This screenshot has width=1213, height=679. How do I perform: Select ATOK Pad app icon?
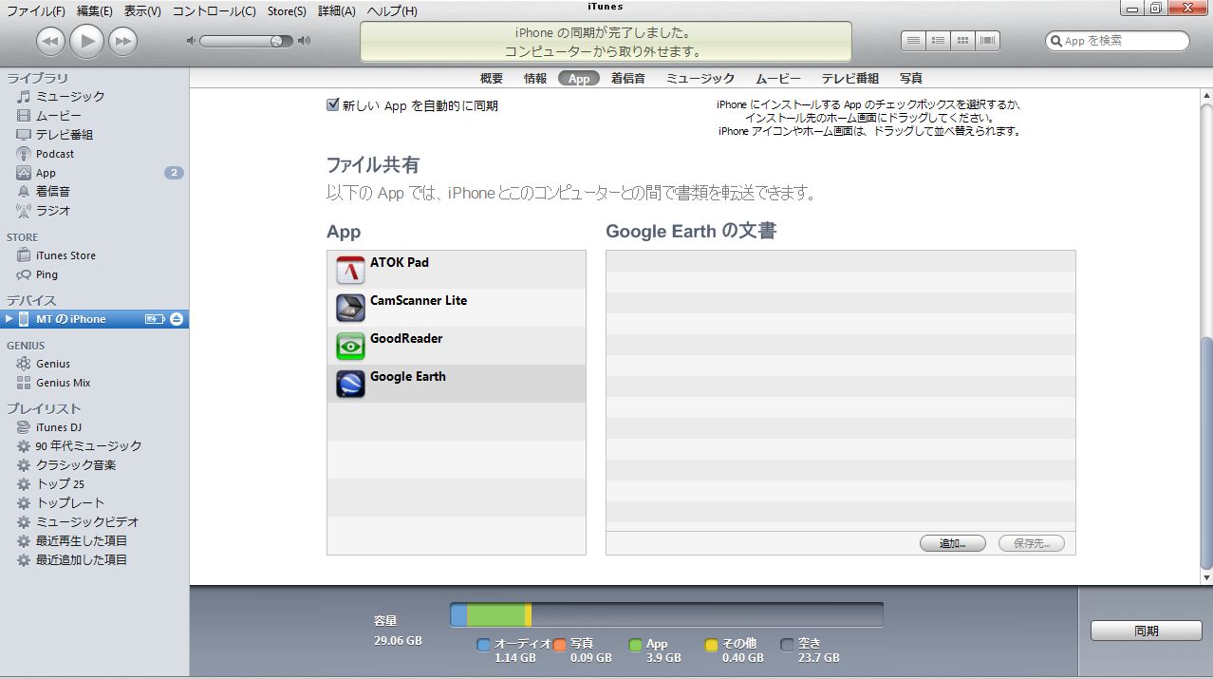[x=350, y=271]
